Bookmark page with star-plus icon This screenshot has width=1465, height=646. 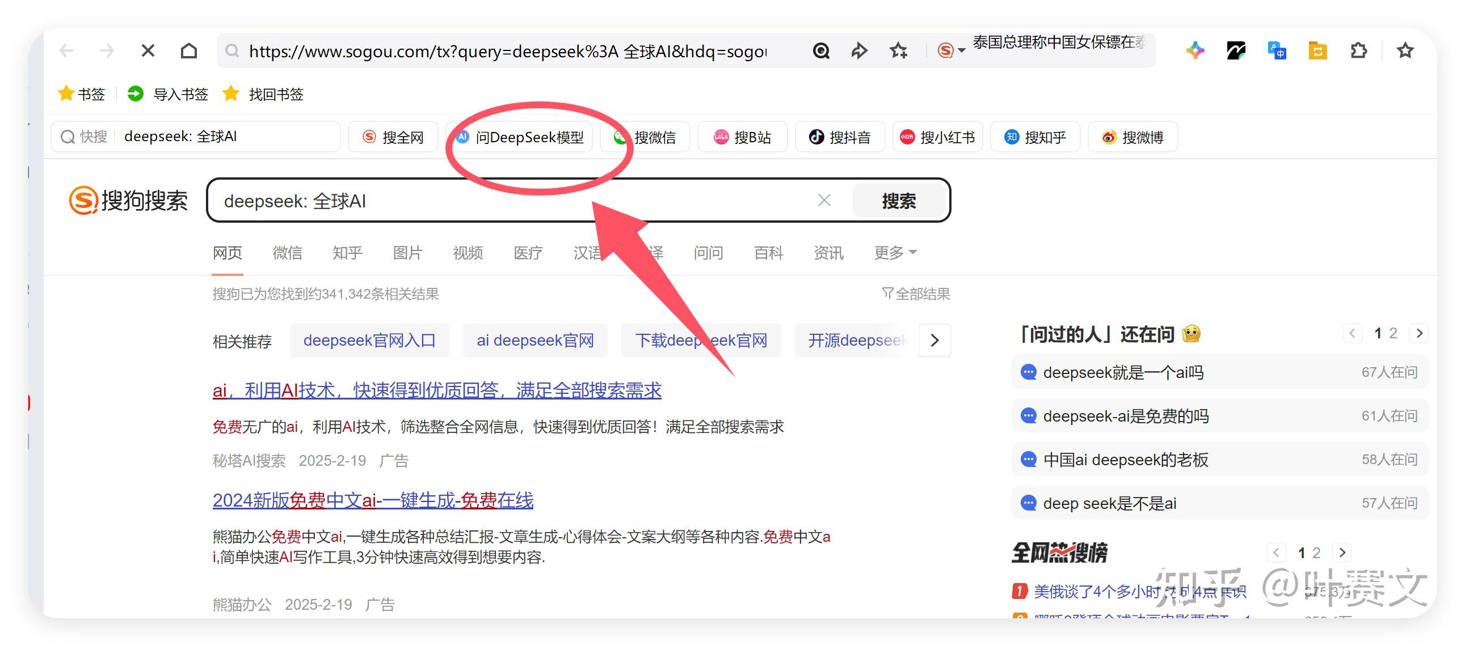(899, 51)
